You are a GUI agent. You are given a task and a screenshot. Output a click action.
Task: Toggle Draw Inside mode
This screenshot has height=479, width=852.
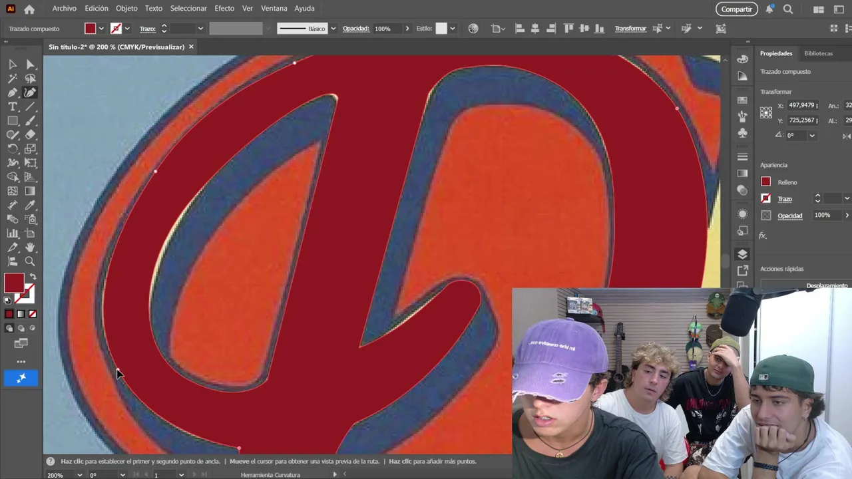pyautogui.click(x=33, y=328)
